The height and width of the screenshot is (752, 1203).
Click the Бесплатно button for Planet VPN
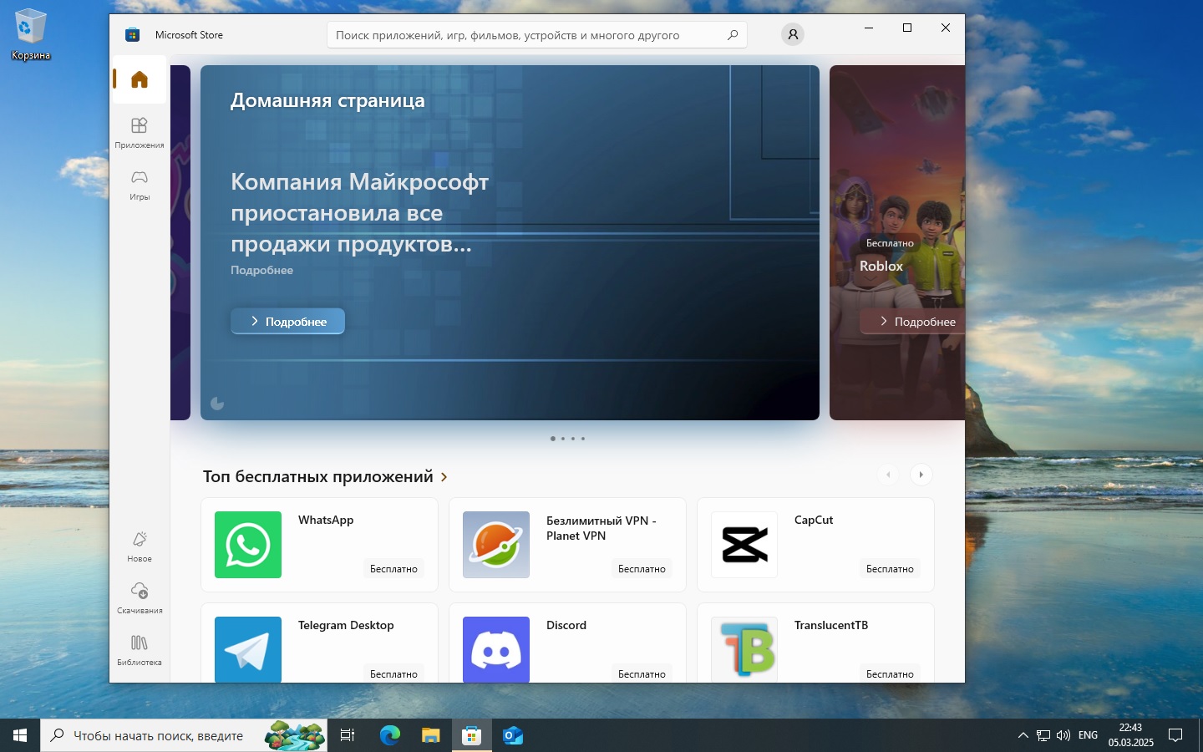(642, 568)
